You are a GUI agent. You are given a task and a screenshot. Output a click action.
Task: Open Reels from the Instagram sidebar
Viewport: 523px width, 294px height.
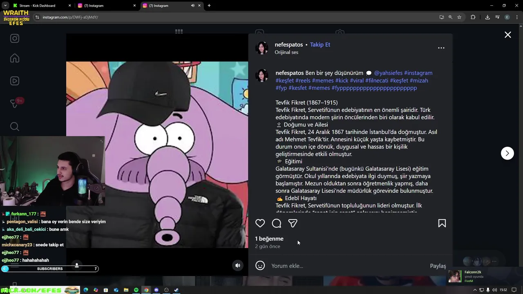pyautogui.click(x=15, y=81)
